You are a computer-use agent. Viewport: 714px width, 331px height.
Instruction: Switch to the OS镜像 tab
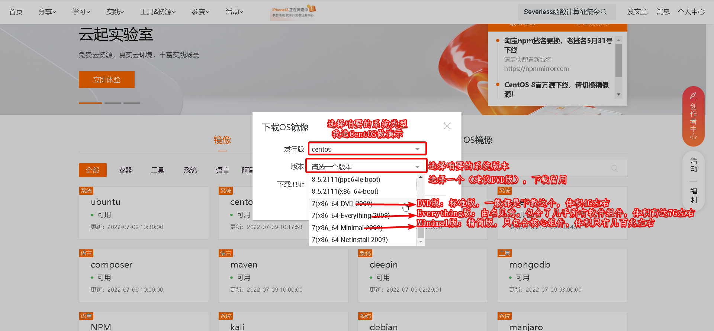pos(478,140)
